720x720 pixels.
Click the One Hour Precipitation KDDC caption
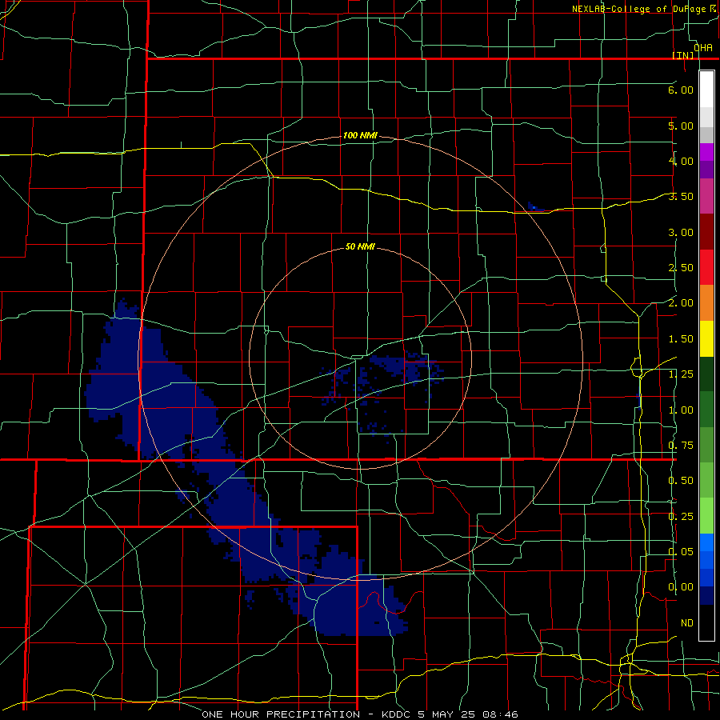pos(359,714)
